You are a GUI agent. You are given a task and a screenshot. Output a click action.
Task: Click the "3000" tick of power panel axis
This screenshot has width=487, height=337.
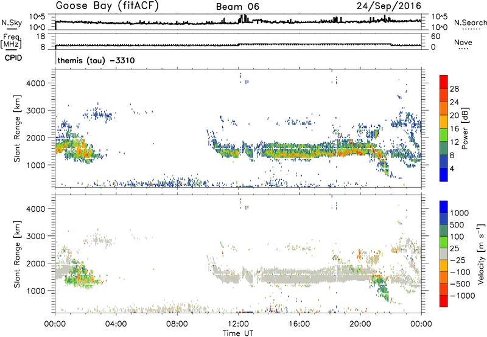tap(36, 111)
